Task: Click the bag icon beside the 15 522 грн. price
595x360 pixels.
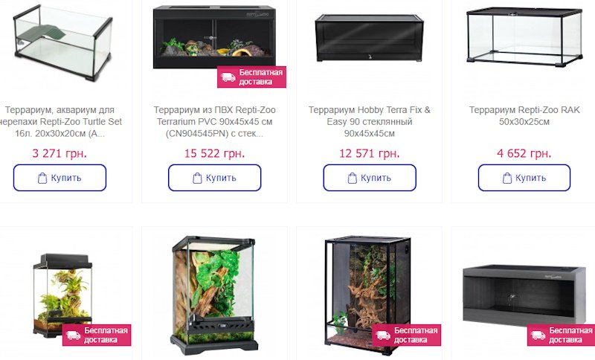Action: (197, 178)
